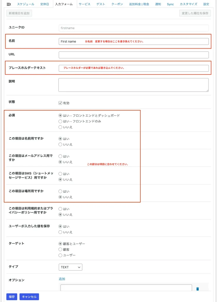Select ターゲット 顧客とユーザー

coord(60,244)
